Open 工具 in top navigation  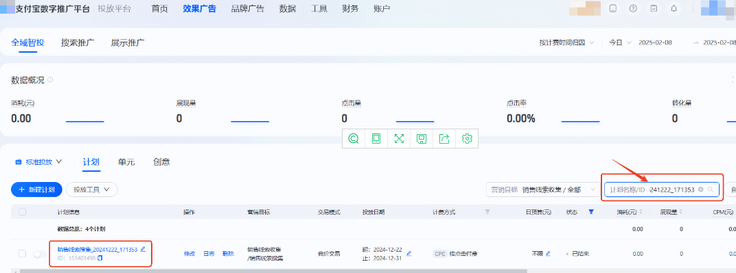pyautogui.click(x=319, y=8)
